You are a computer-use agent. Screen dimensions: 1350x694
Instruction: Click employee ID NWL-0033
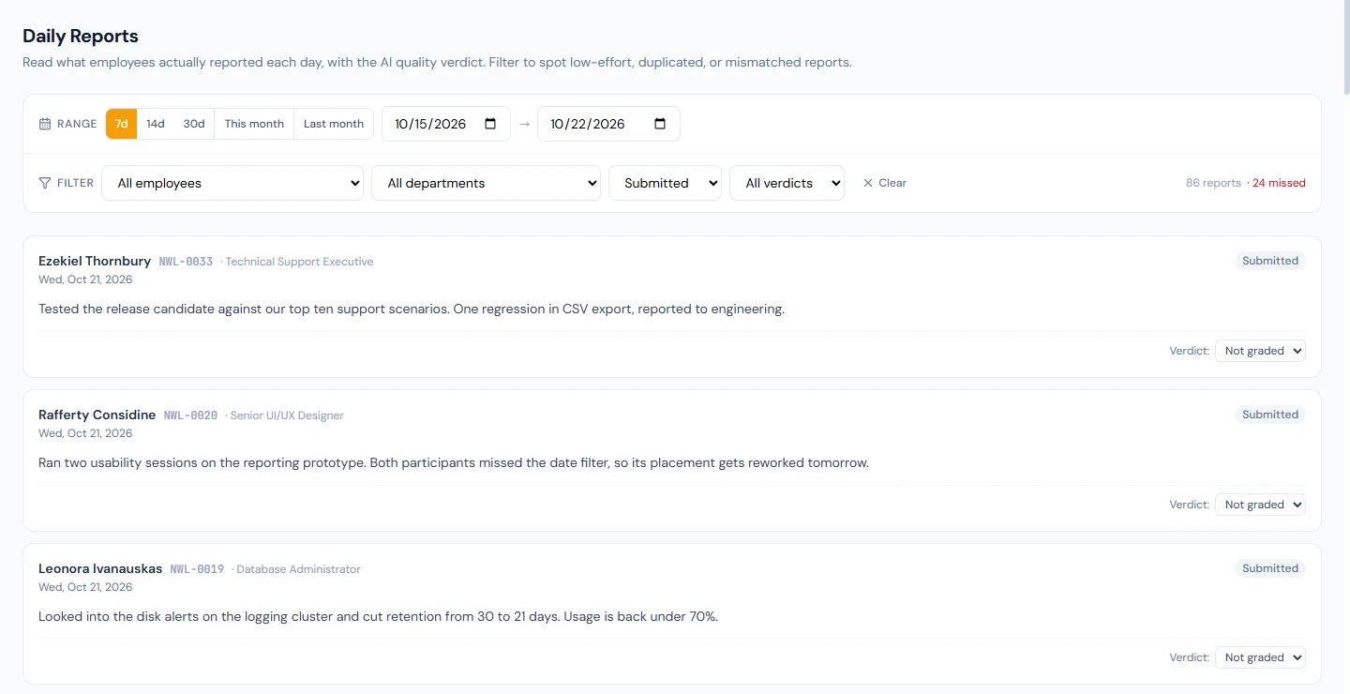186,262
